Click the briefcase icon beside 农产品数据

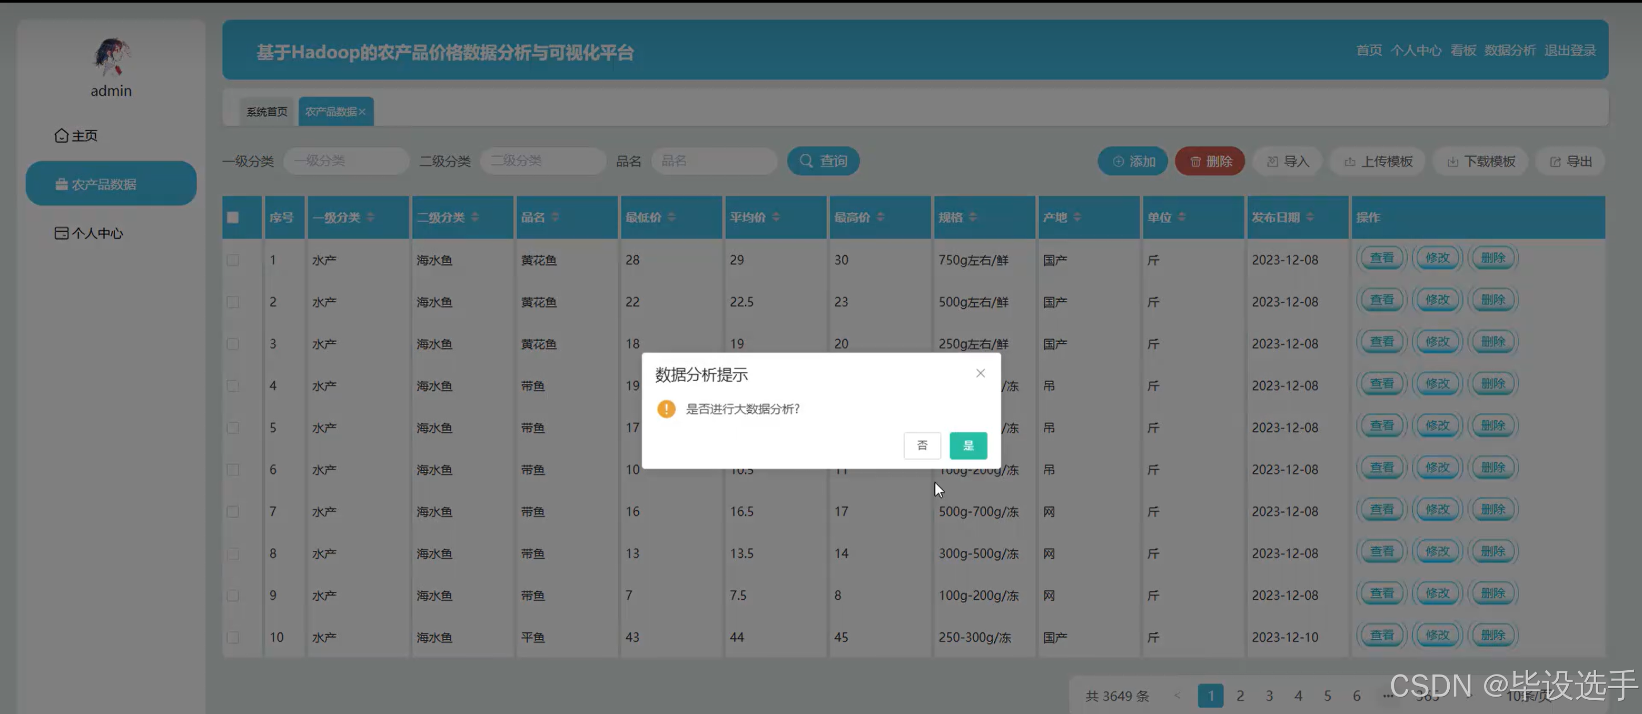click(x=61, y=184)
